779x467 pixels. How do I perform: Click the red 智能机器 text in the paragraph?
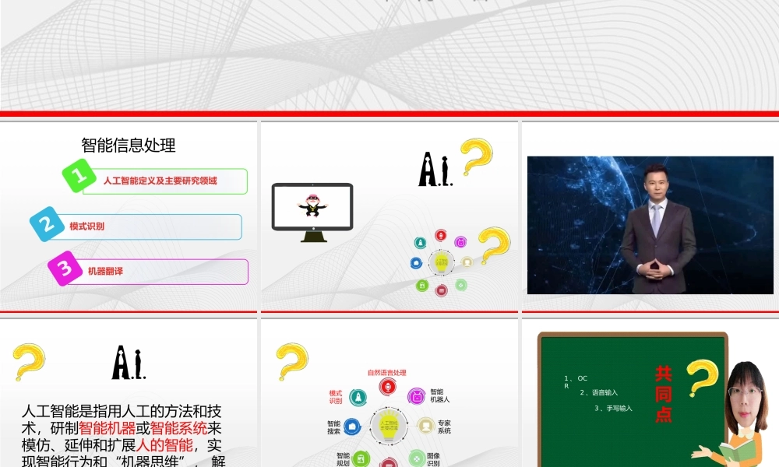click(x=107, y=428)
